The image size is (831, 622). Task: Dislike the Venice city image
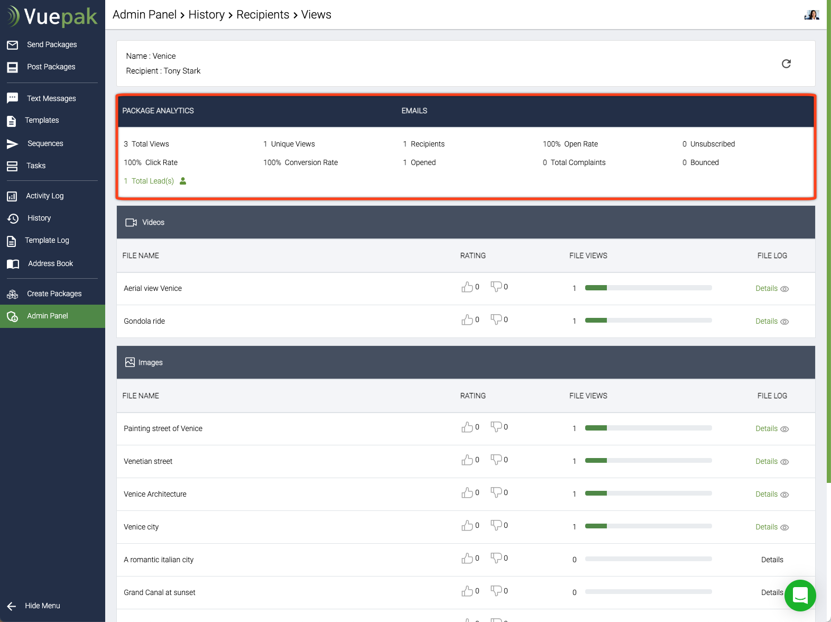[496, 525]
